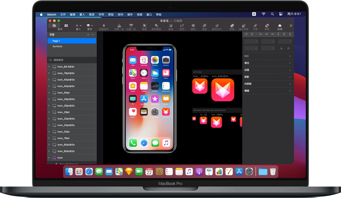Expand the icon_83.5@2x artboard layer

coord(49,67)
